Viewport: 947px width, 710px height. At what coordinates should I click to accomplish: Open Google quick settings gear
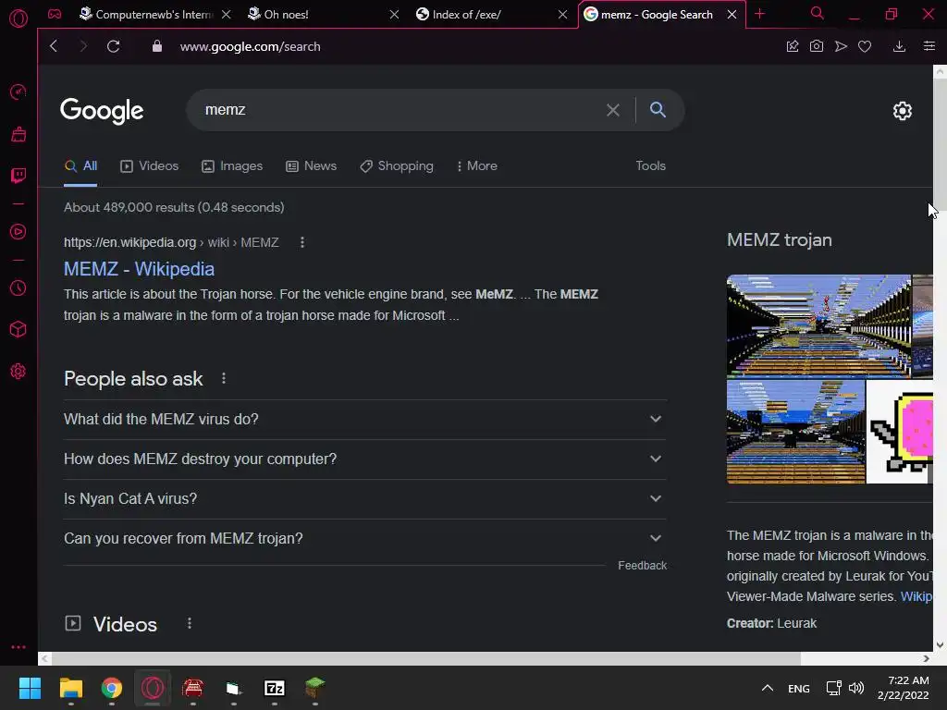point(903,111)
